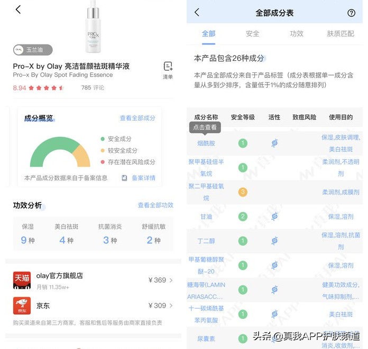Open 甘油 ingredient details
Screen dimensions: 368x349
point(206,216)
